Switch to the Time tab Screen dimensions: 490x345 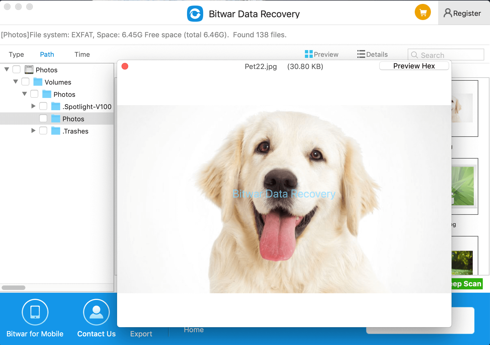point(82,55)
